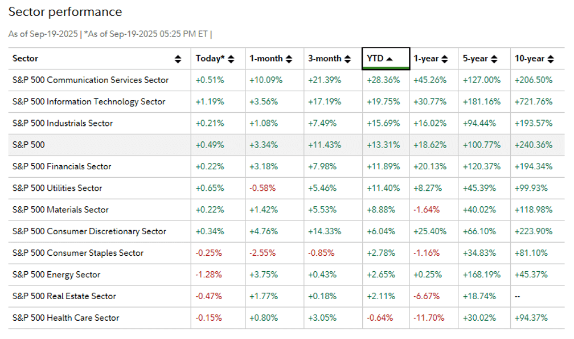
Task: Open sort options on the Today* header
Action: point(230,58)
